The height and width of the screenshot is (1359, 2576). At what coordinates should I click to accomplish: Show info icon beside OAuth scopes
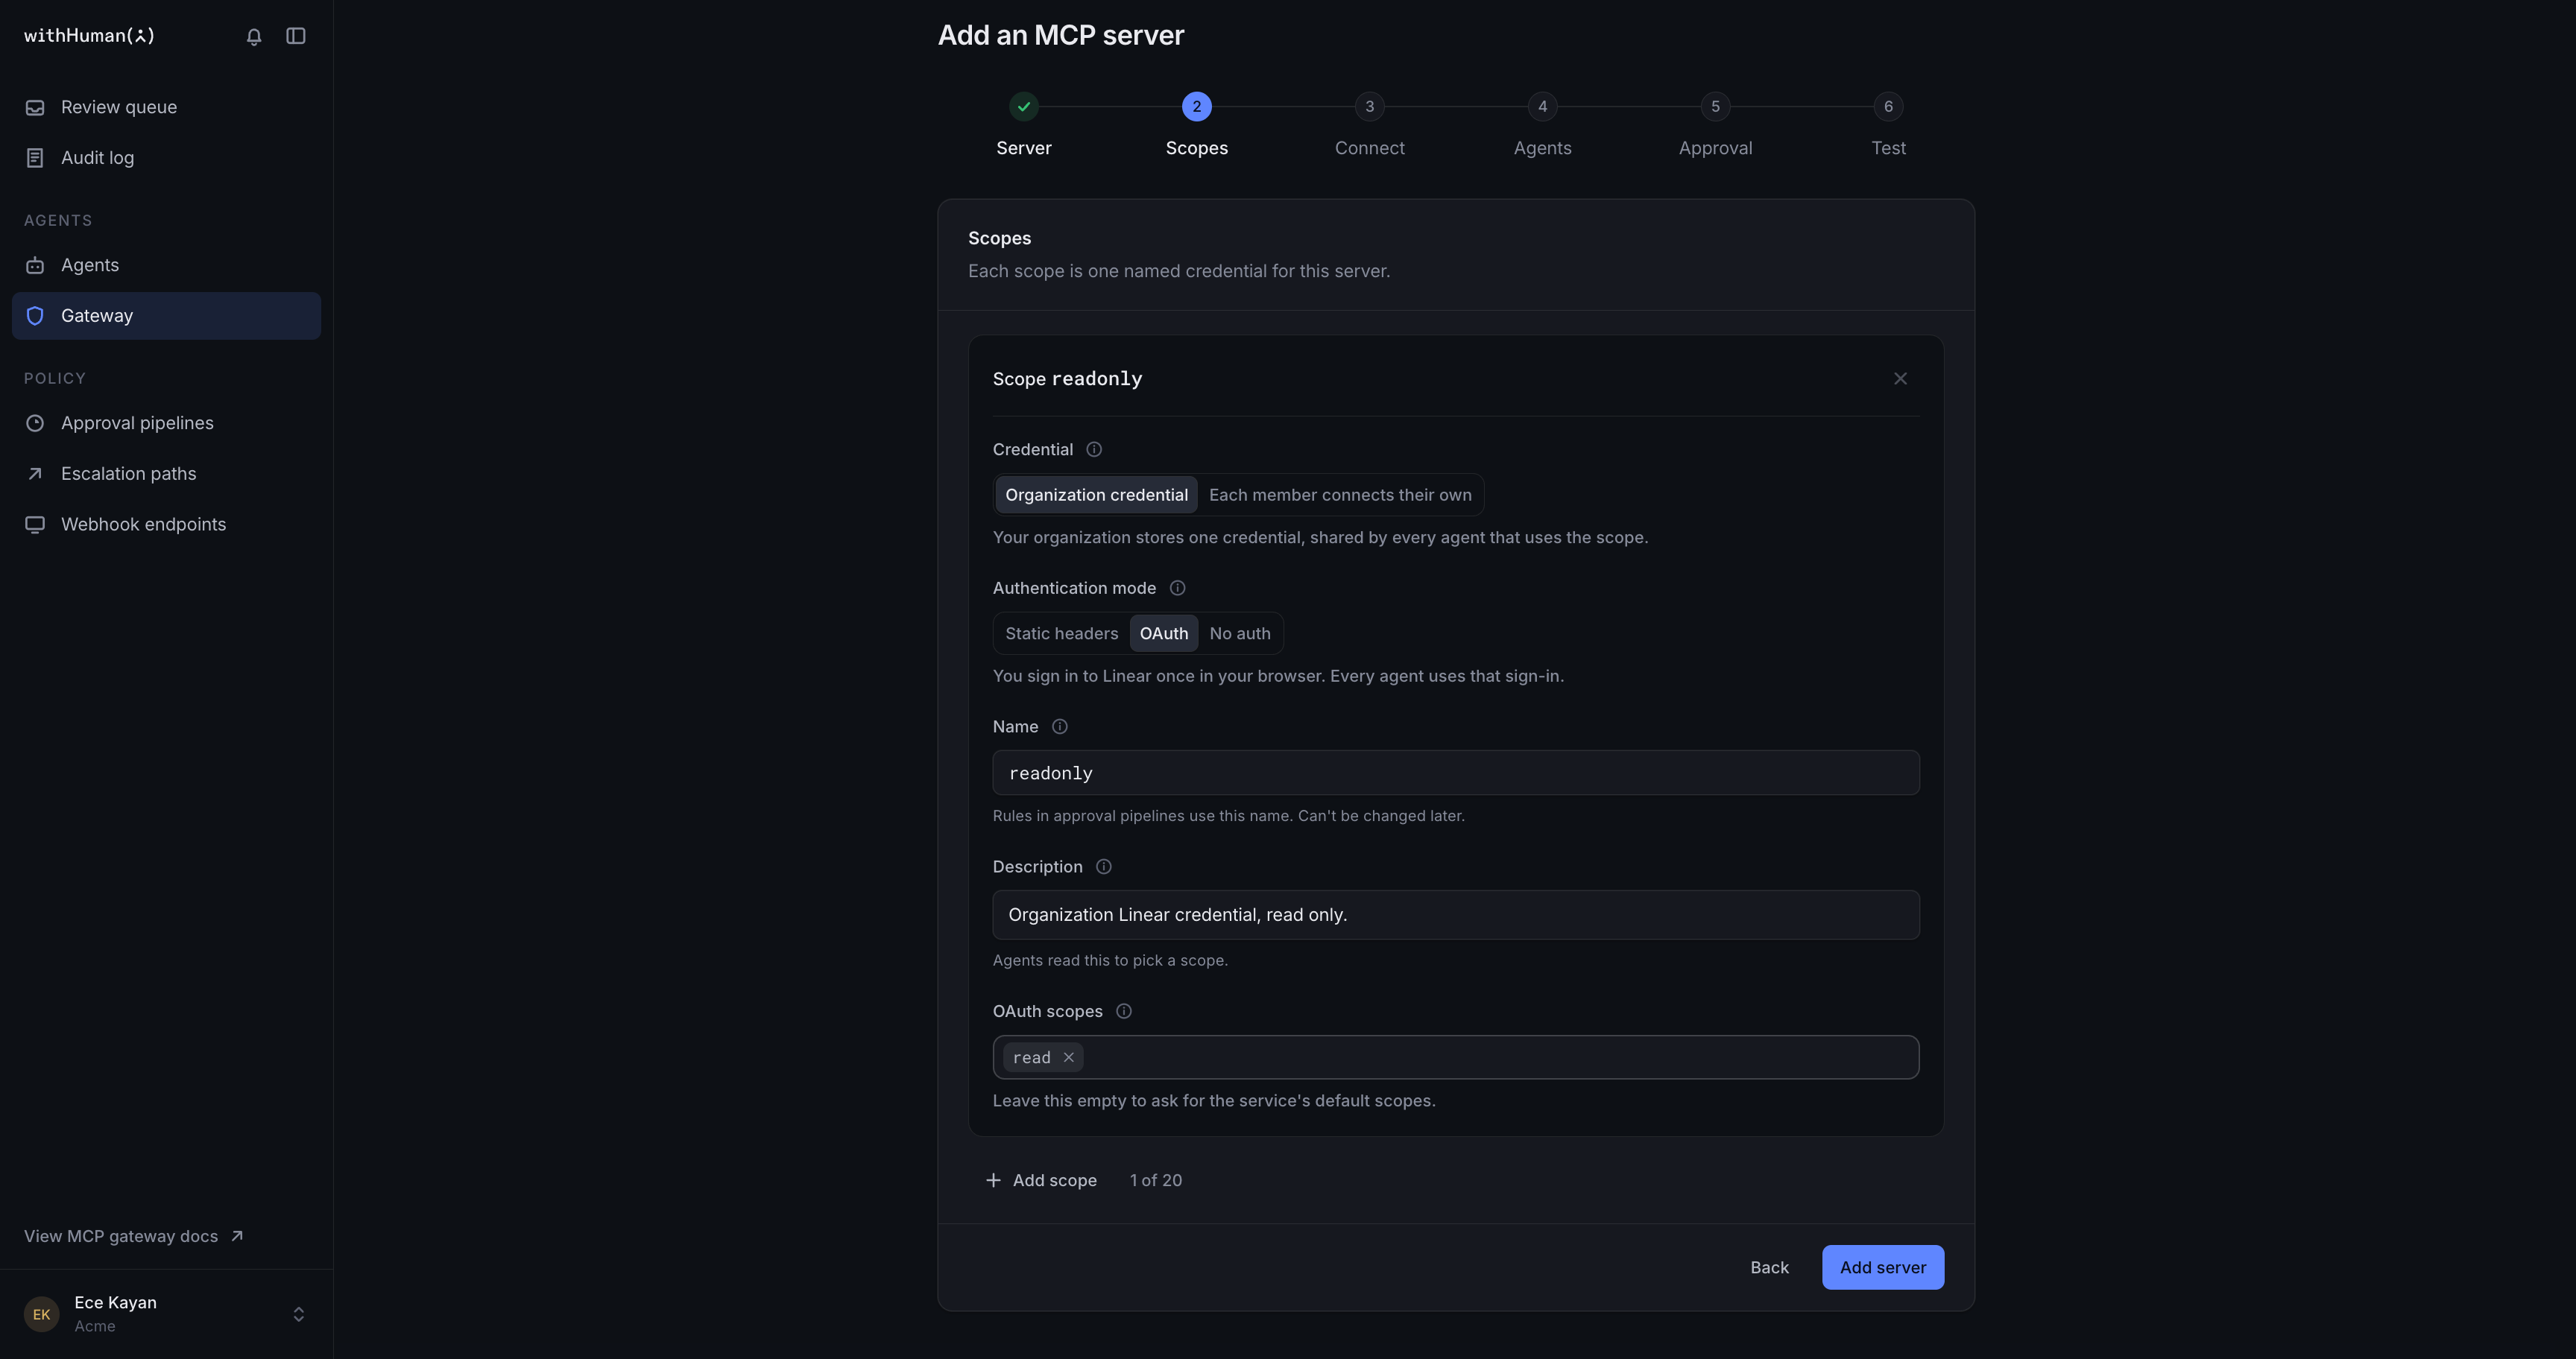(x=1124, y=1011)
